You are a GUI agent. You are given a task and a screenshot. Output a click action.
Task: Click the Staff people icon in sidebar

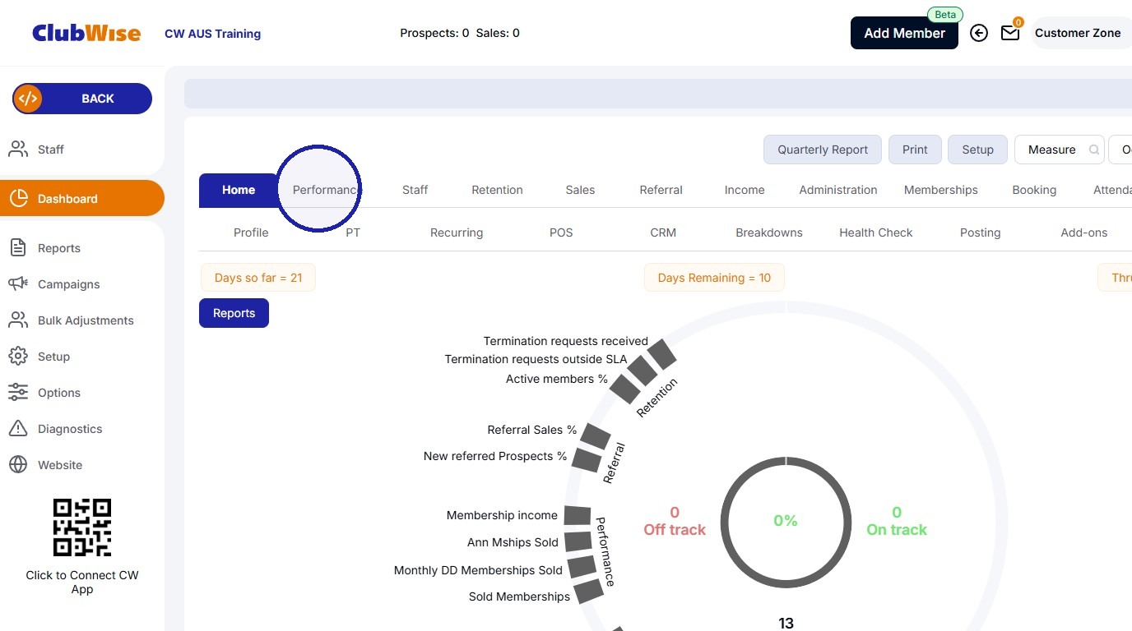pyautogui.click(x=18, y=149)
